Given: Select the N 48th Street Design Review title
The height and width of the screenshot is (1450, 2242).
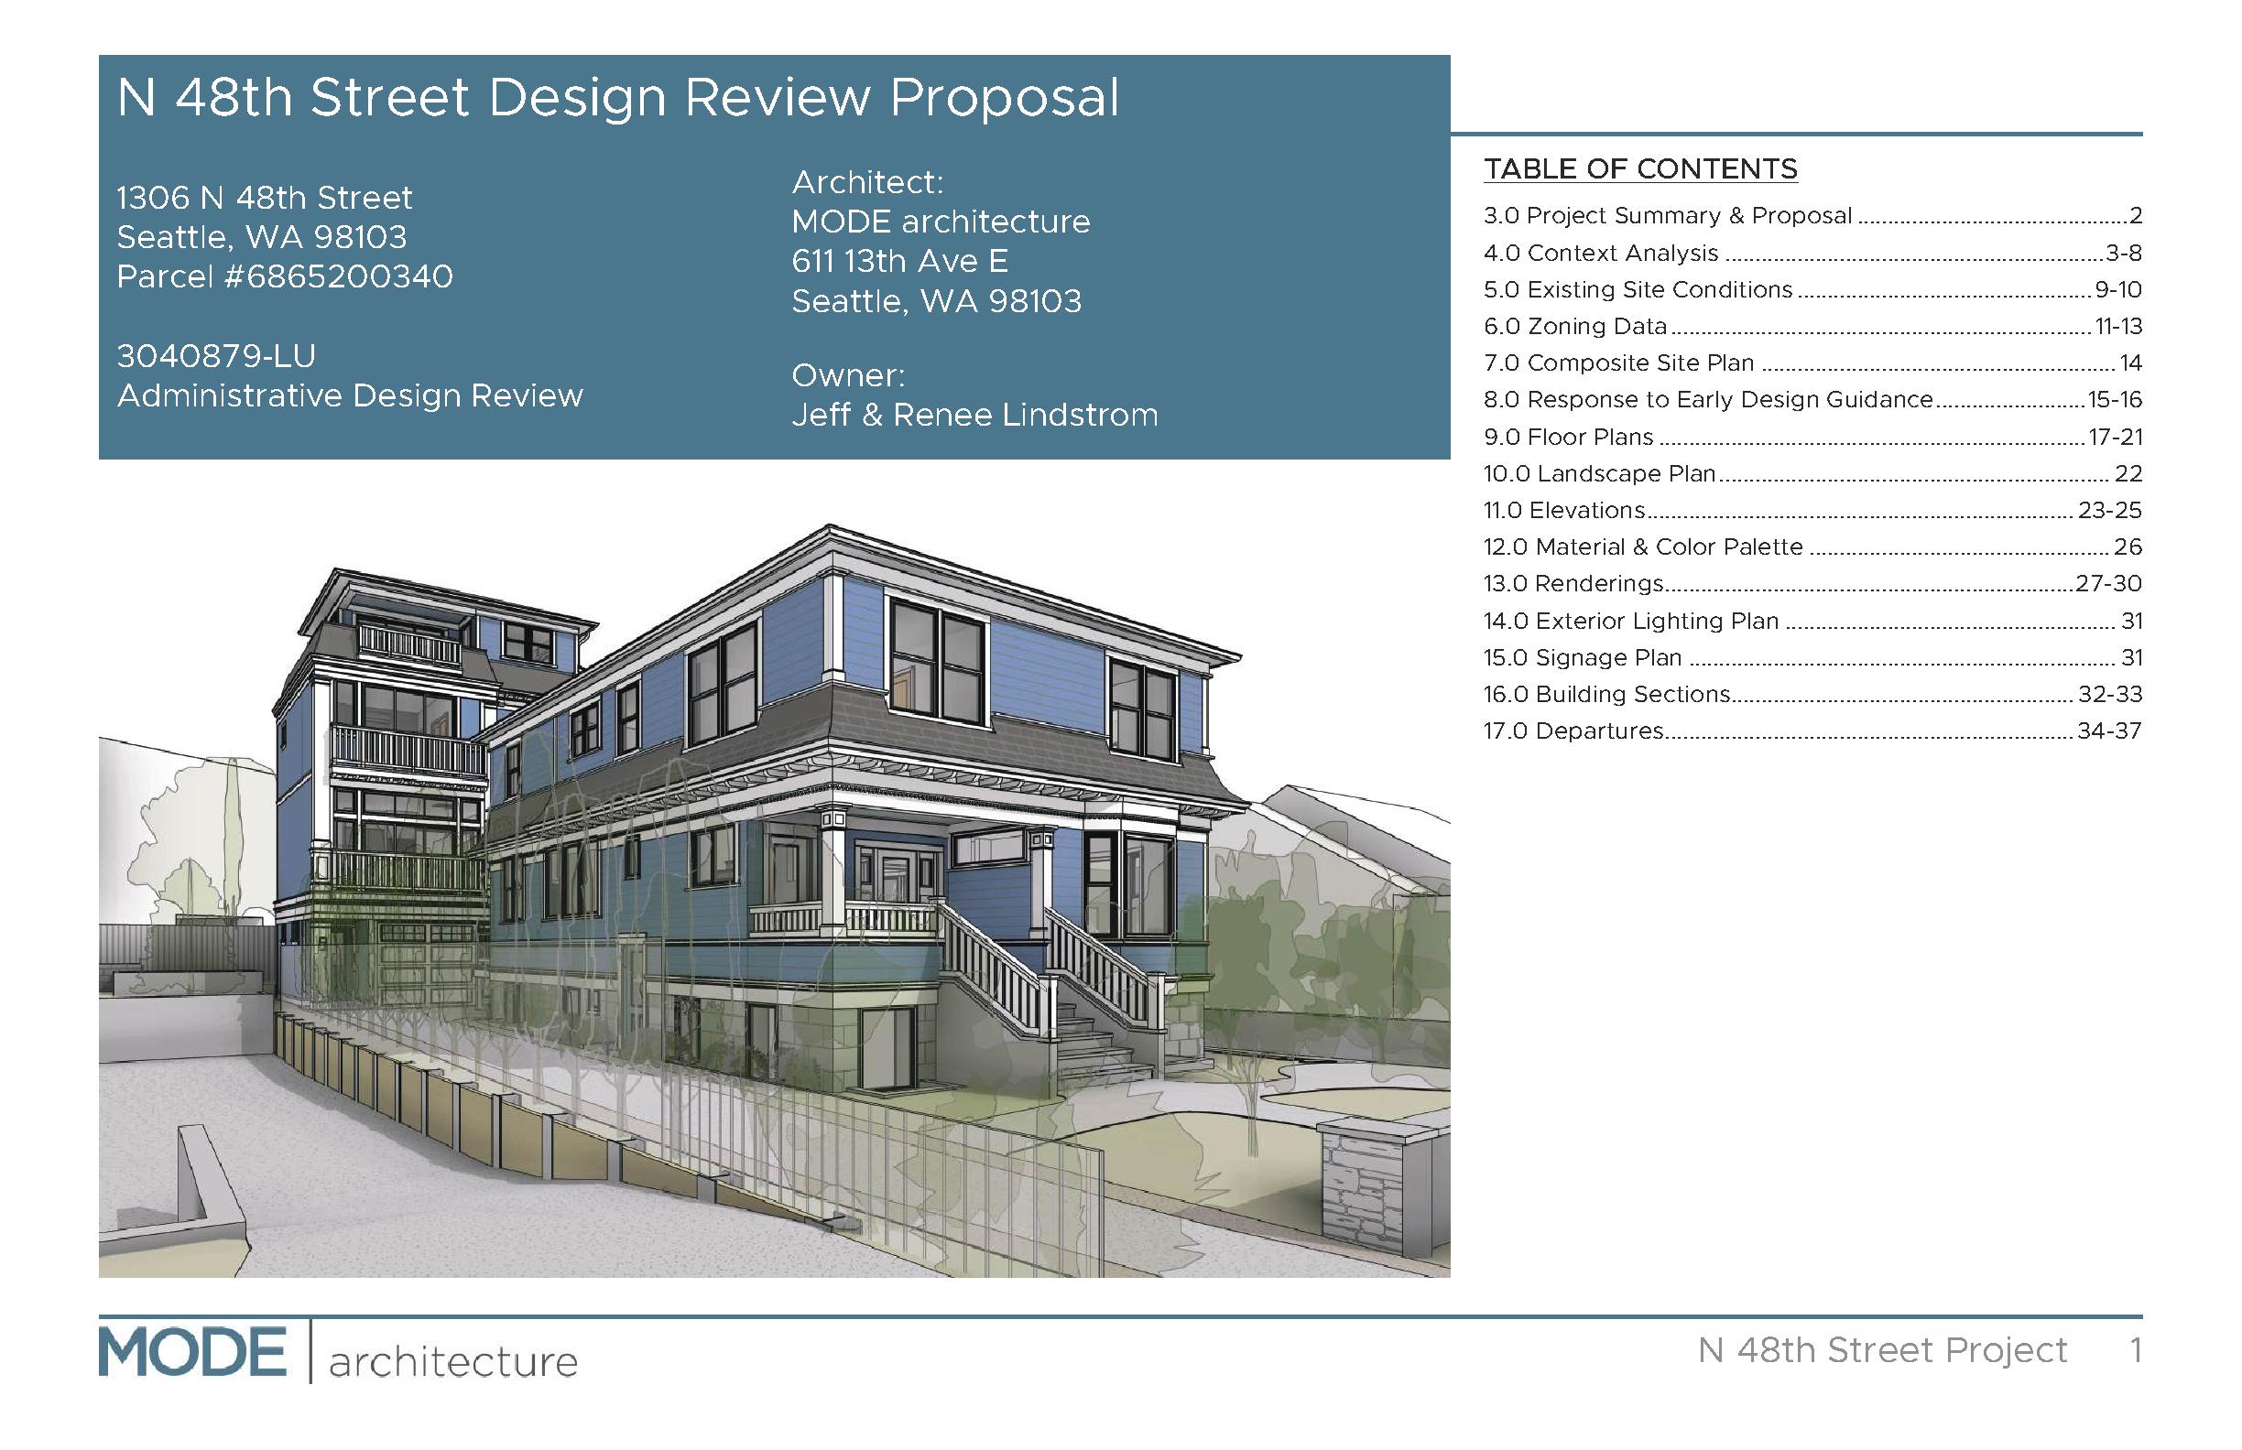Looking at the screenshot, I should coord(618,97).
